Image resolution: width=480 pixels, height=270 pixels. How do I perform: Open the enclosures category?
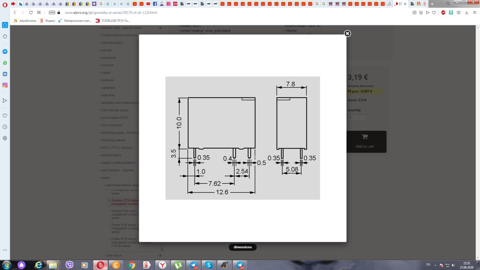coord(109,58)
